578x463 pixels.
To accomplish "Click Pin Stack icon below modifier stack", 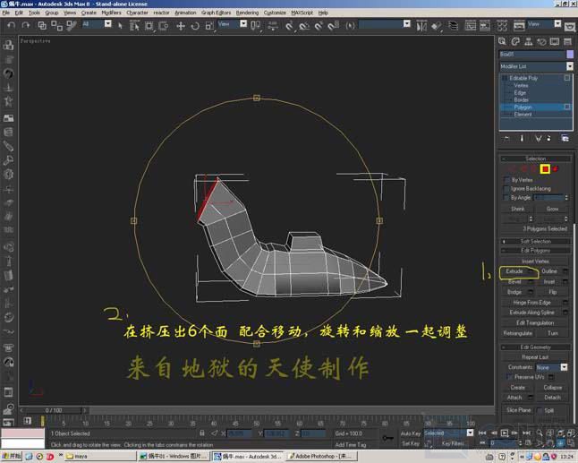I will (x=506, y=138).
